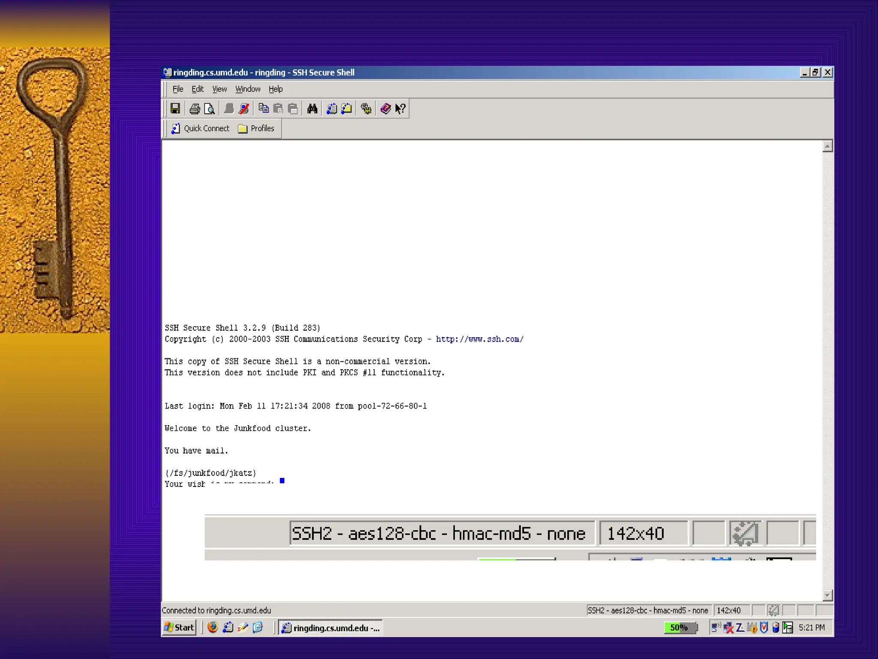Open Print Preview from the toolbar
The image size is (878, 659).
209,109
